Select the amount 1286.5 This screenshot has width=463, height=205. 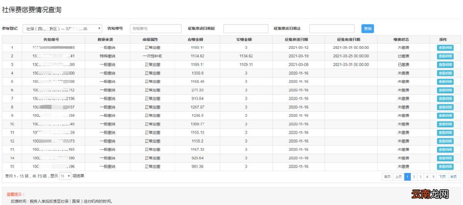click(x=197, y=116)
